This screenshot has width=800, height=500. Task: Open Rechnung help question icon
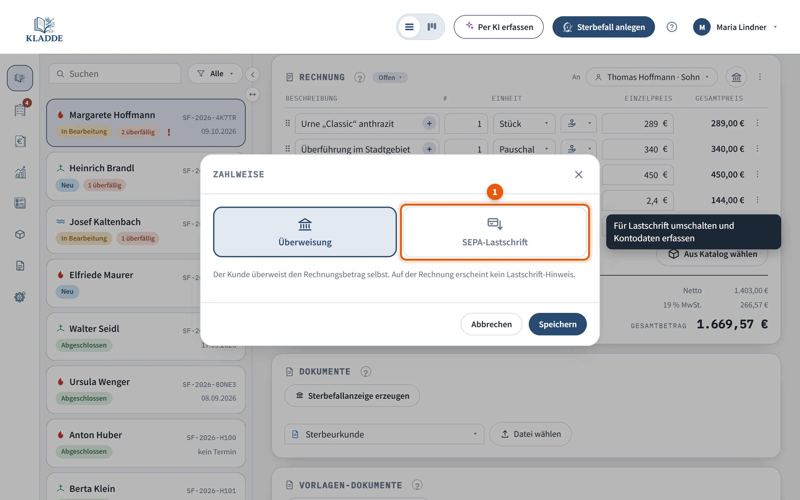pyautogui.click(x=359, y=77)
